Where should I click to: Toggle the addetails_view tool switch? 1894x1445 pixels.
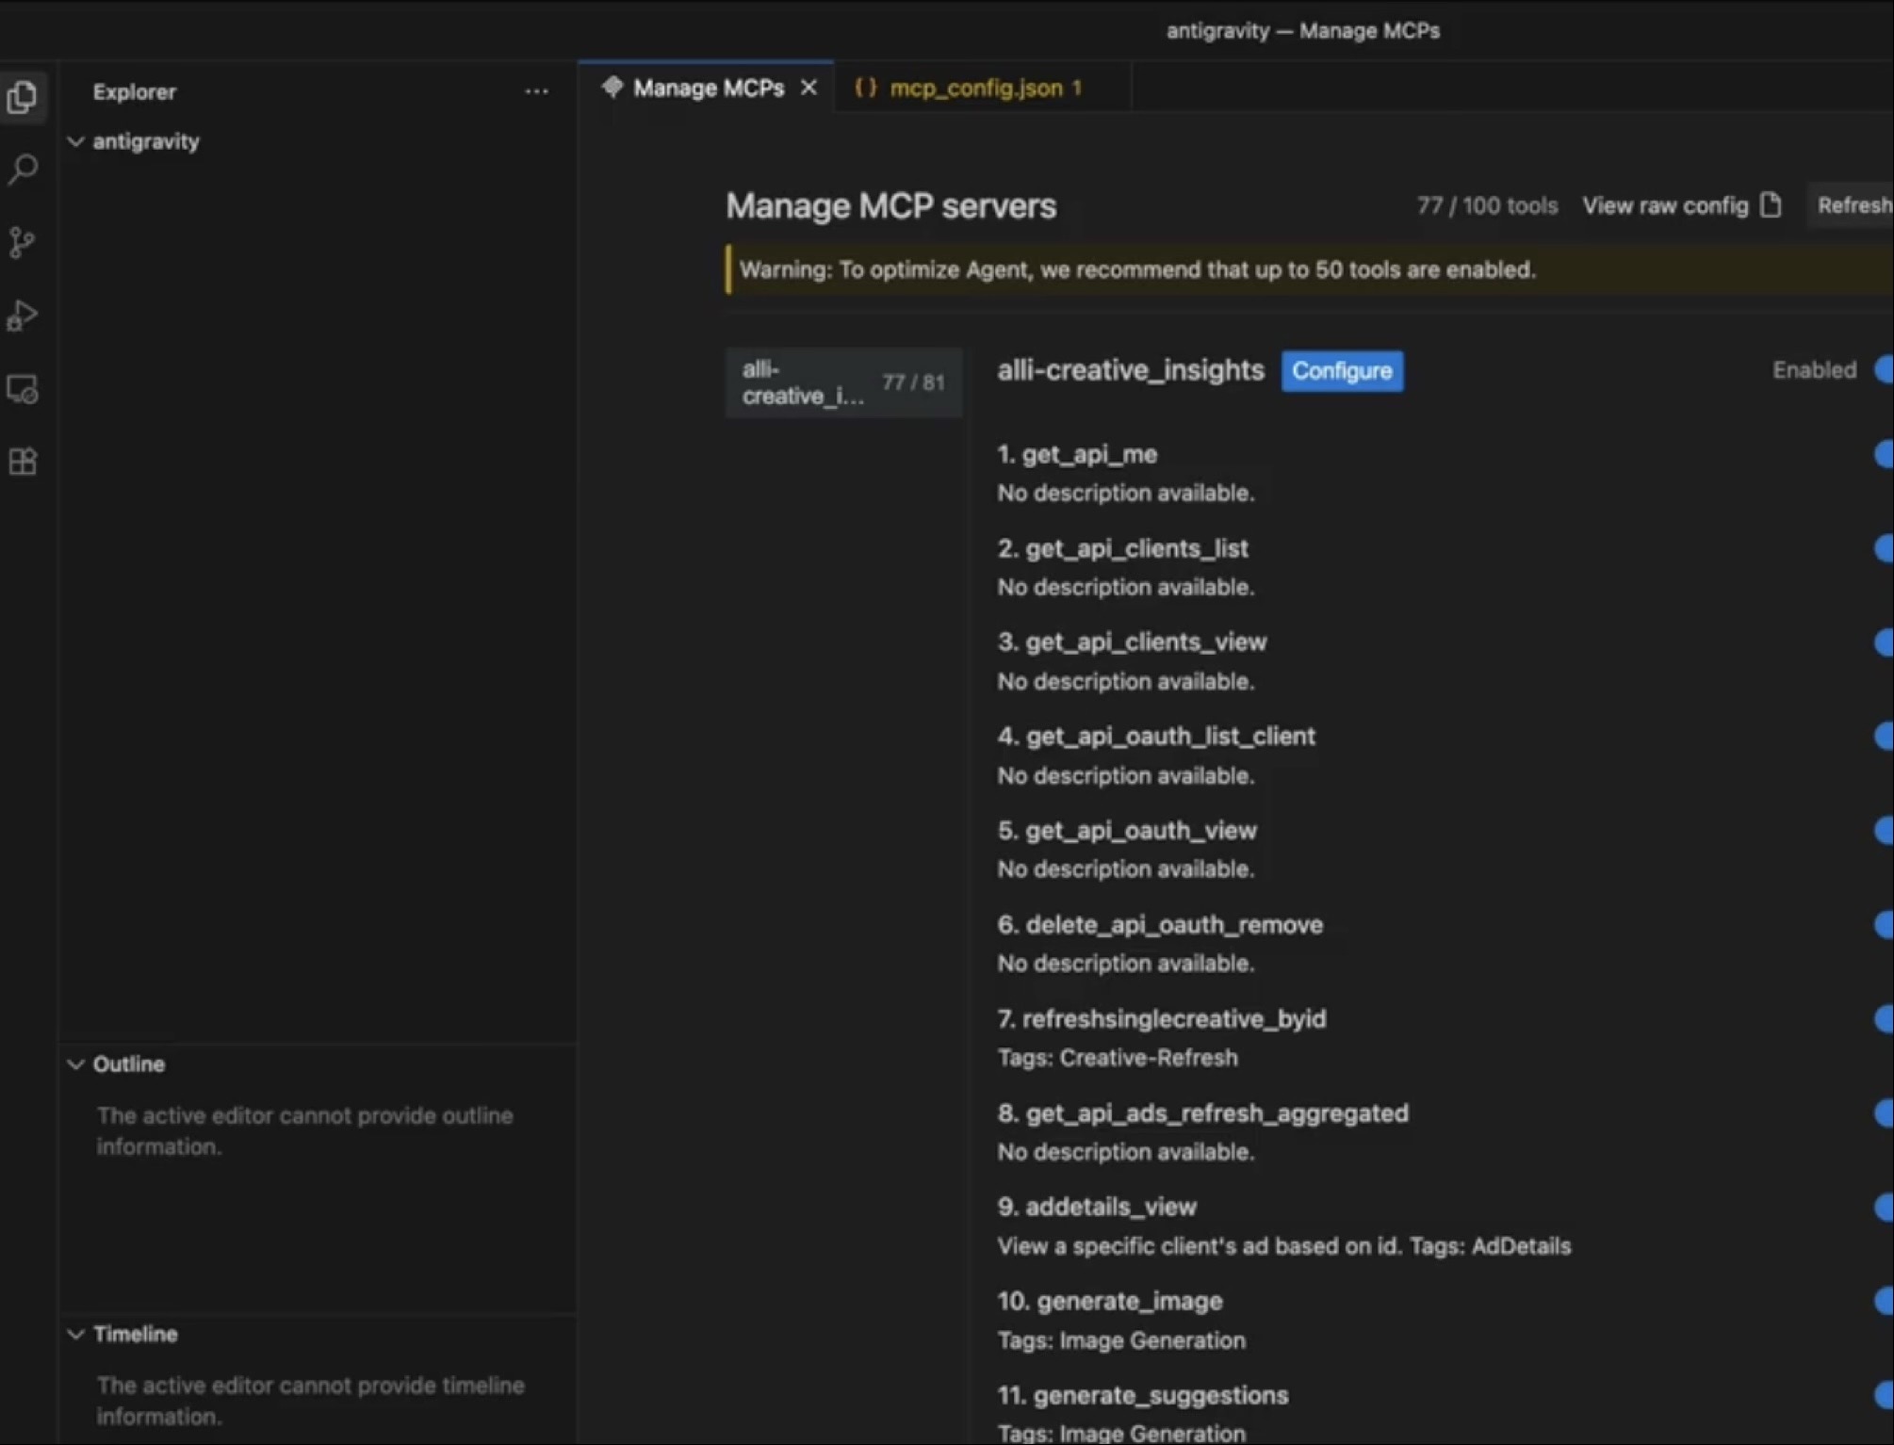click(1884, 1207)
